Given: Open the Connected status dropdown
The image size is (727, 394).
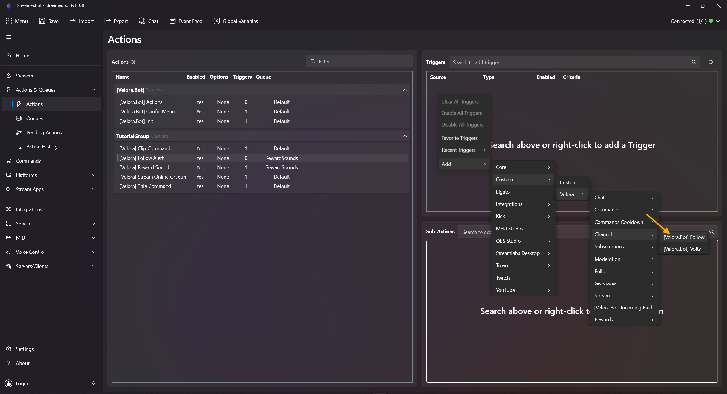Looking at the screenshot, I should pyautogui.click(x=718, y=21).
